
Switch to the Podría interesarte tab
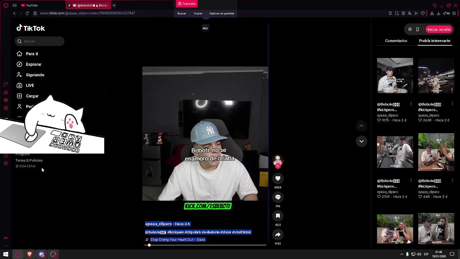click(434, 41)
